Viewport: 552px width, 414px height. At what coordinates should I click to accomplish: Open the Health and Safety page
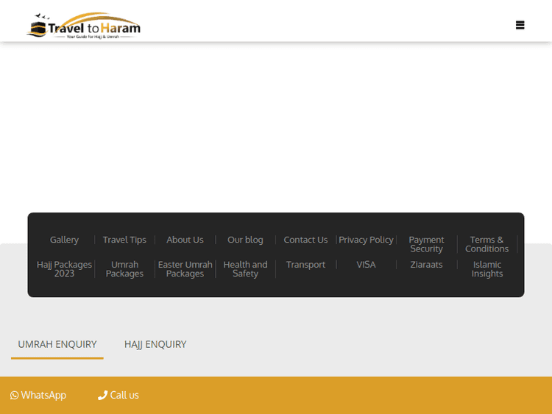pyautogui.click(x=245, y=269)
